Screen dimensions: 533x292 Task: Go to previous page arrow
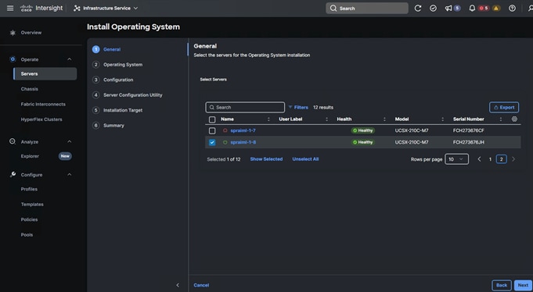pyautogui.click(x=479, y=159)
